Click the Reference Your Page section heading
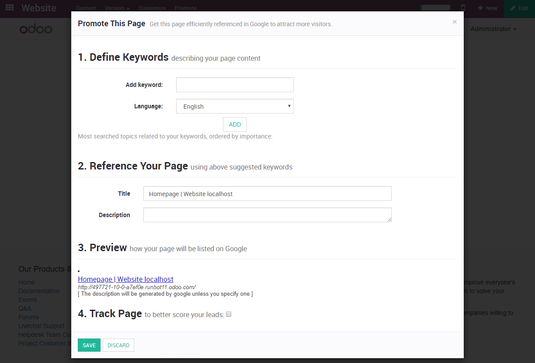 click(x=133, y=166)
